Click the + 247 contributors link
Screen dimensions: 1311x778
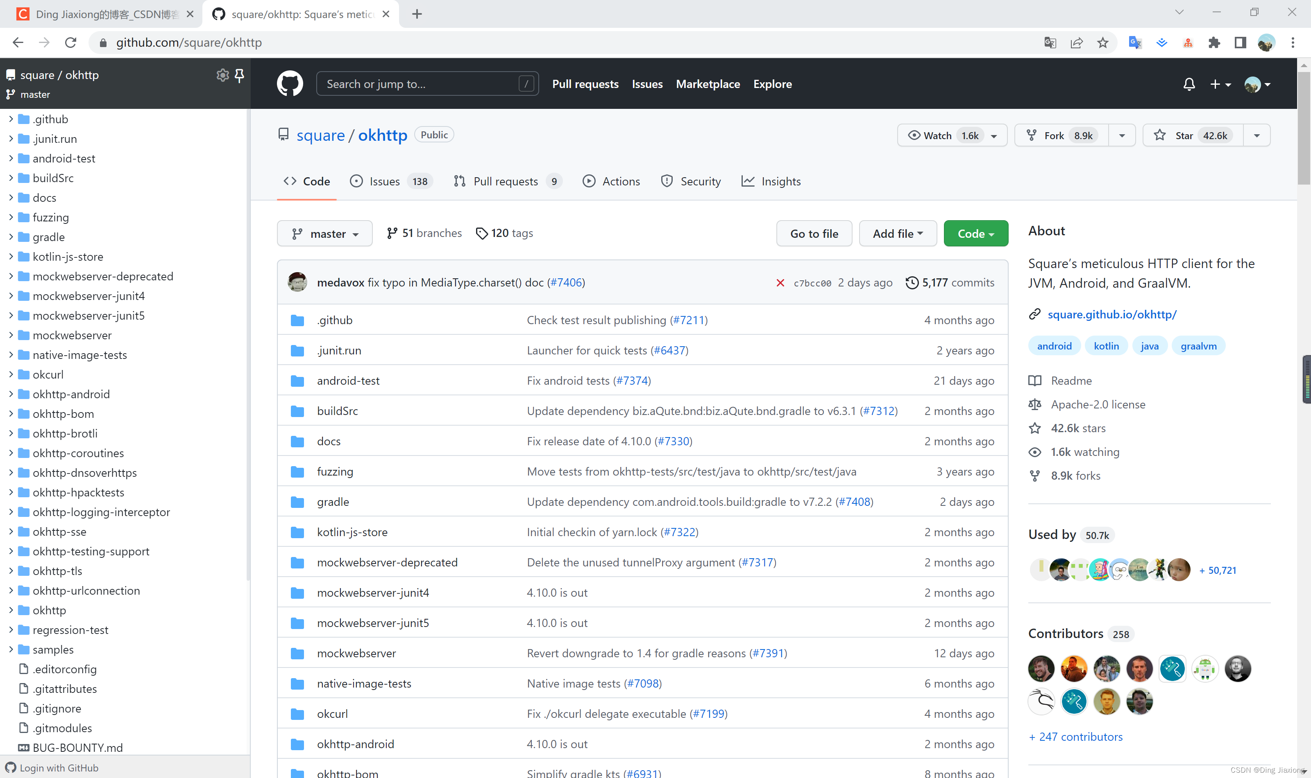pyautogui.click(x=1075, y=737)
